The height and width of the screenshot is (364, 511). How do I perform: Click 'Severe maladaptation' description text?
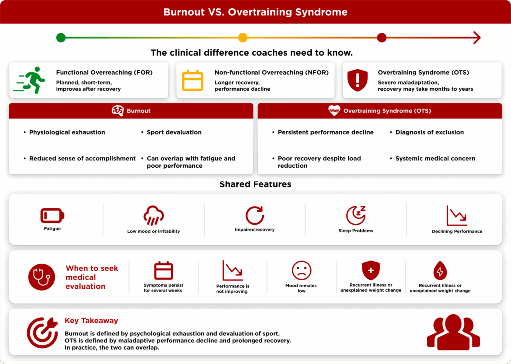(425, 86)
